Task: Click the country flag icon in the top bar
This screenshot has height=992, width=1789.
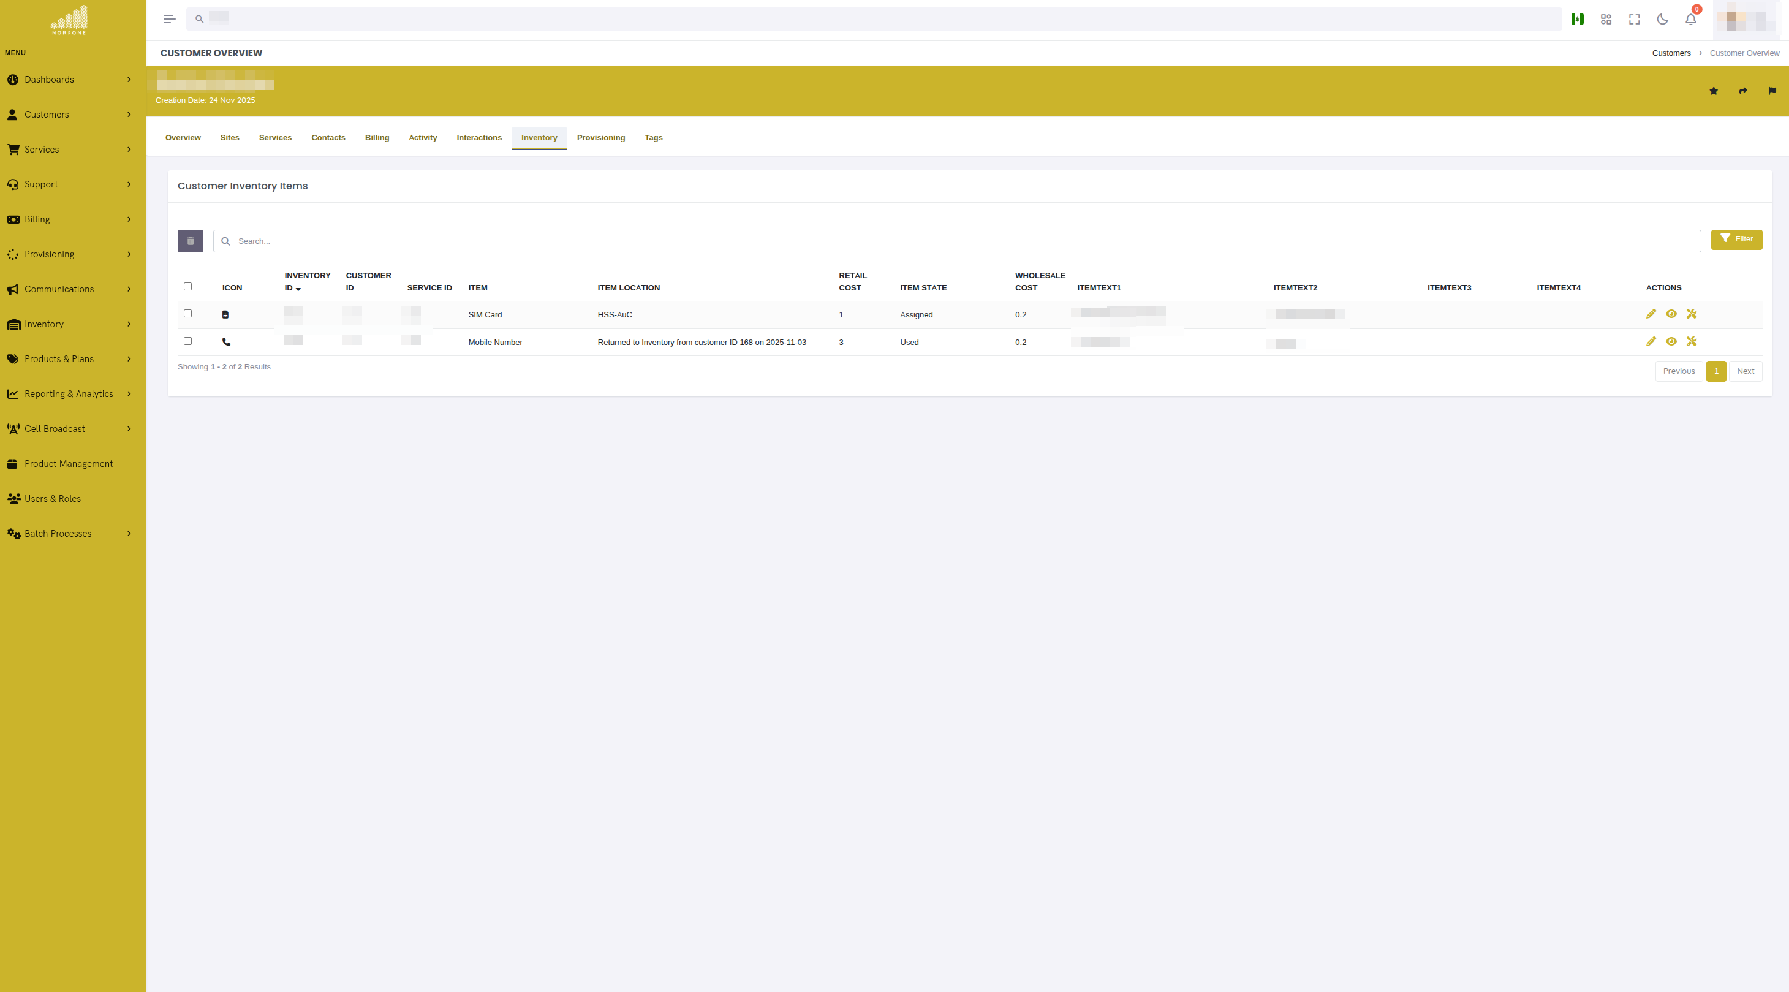Action: [1576, 19]
